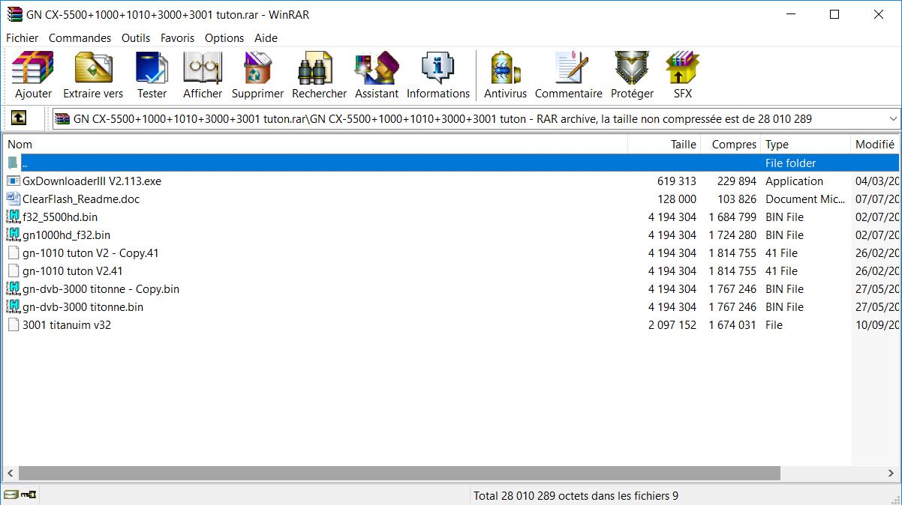This screenshot has width=902, height=505.
Task: Click the drive icon in status bar
Action: coord(11,495)
